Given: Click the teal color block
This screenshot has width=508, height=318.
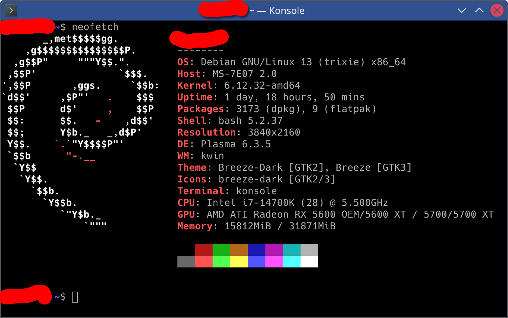Looking at the screenshot, I should [292, 250].
